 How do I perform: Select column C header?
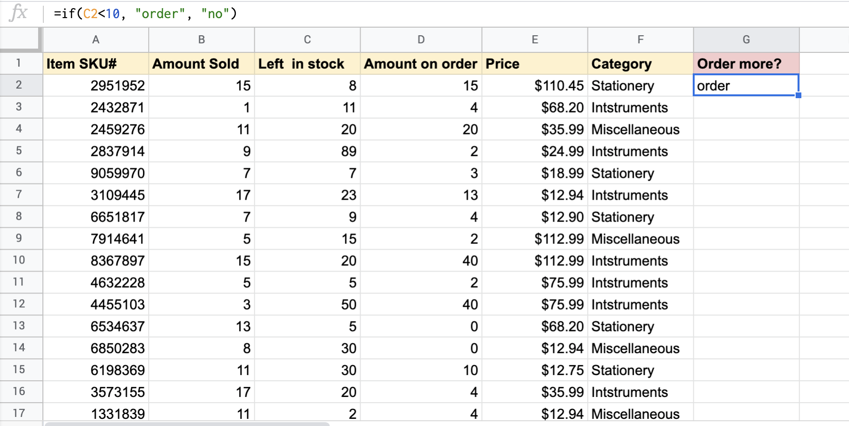[307, 40]
